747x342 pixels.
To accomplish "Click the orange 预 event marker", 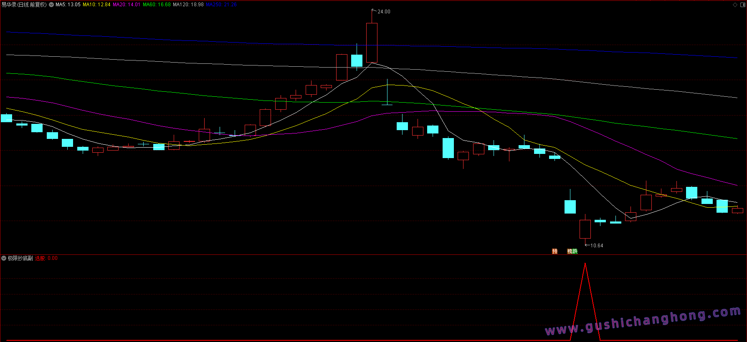I will [x=555, y=251].
